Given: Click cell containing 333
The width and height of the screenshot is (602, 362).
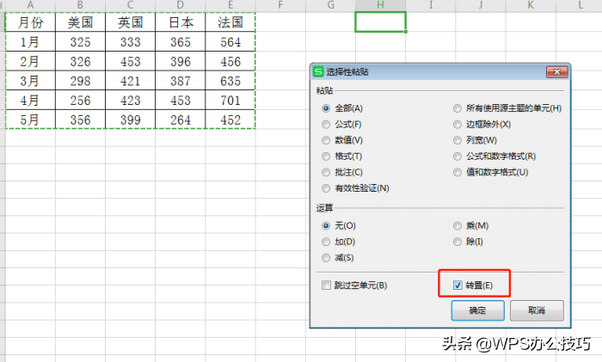Looking at the screenshot, I should tap(130, 41).
